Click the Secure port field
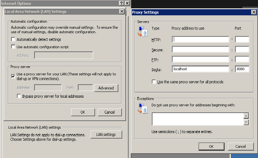This screenshot has width=258, height=158. coord(242,49)
